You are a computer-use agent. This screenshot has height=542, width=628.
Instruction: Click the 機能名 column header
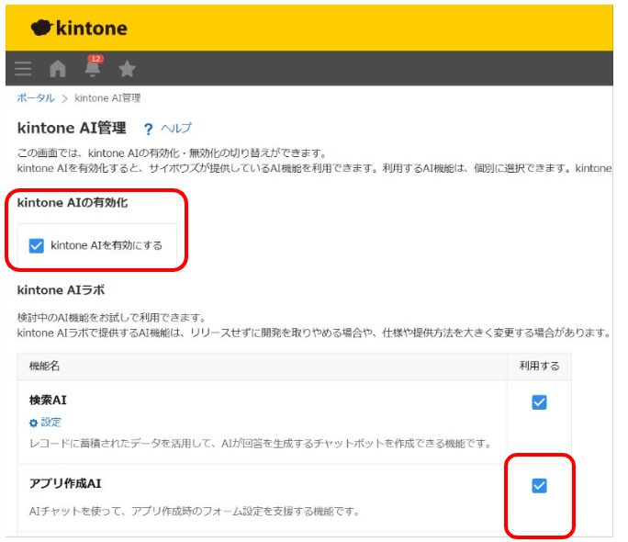click(x=44, y=366)
